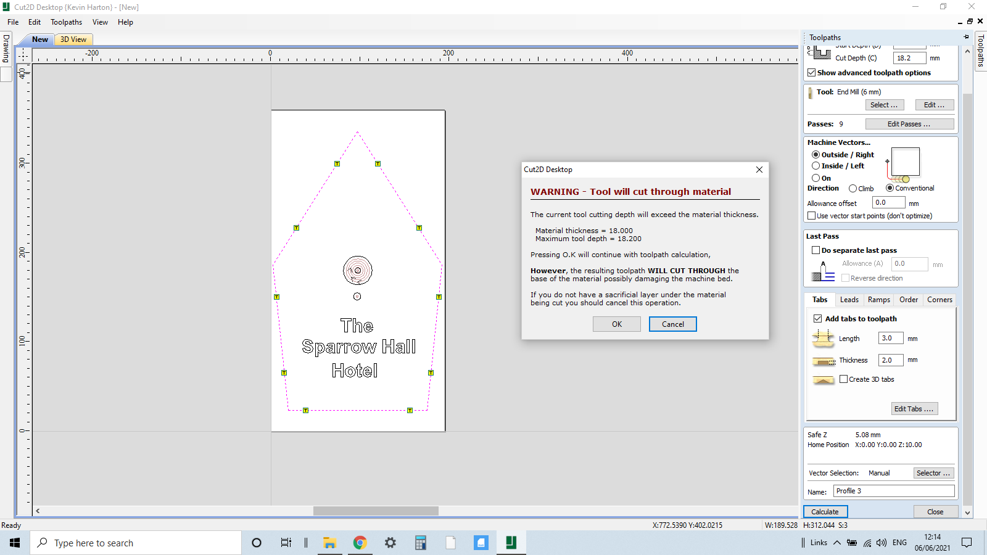Open Cut2D from the taskbar

[x=511, y=543]
